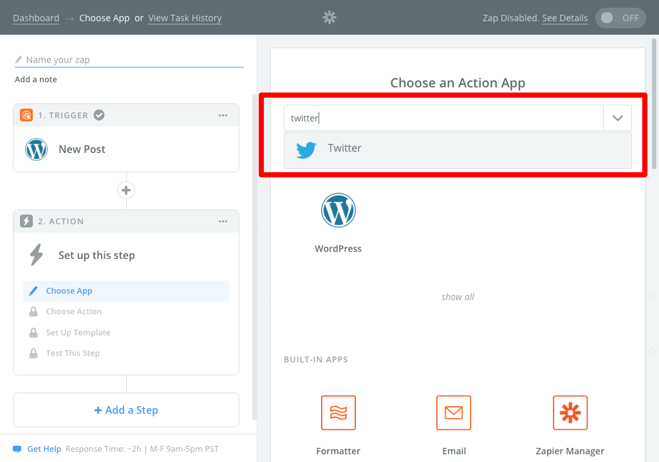659x462 pixels.
Task: Click the app search field containing twitter
Action: pyautogui.click(x=444, y=118)
